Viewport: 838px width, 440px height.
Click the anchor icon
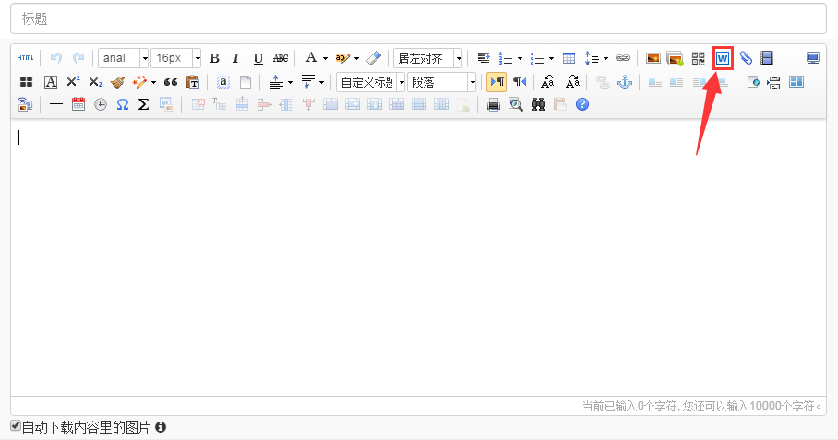[x=624, y=82]
